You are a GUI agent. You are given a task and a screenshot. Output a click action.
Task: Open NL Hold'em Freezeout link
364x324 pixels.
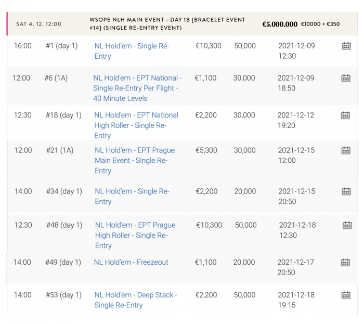tap(131, 263)
